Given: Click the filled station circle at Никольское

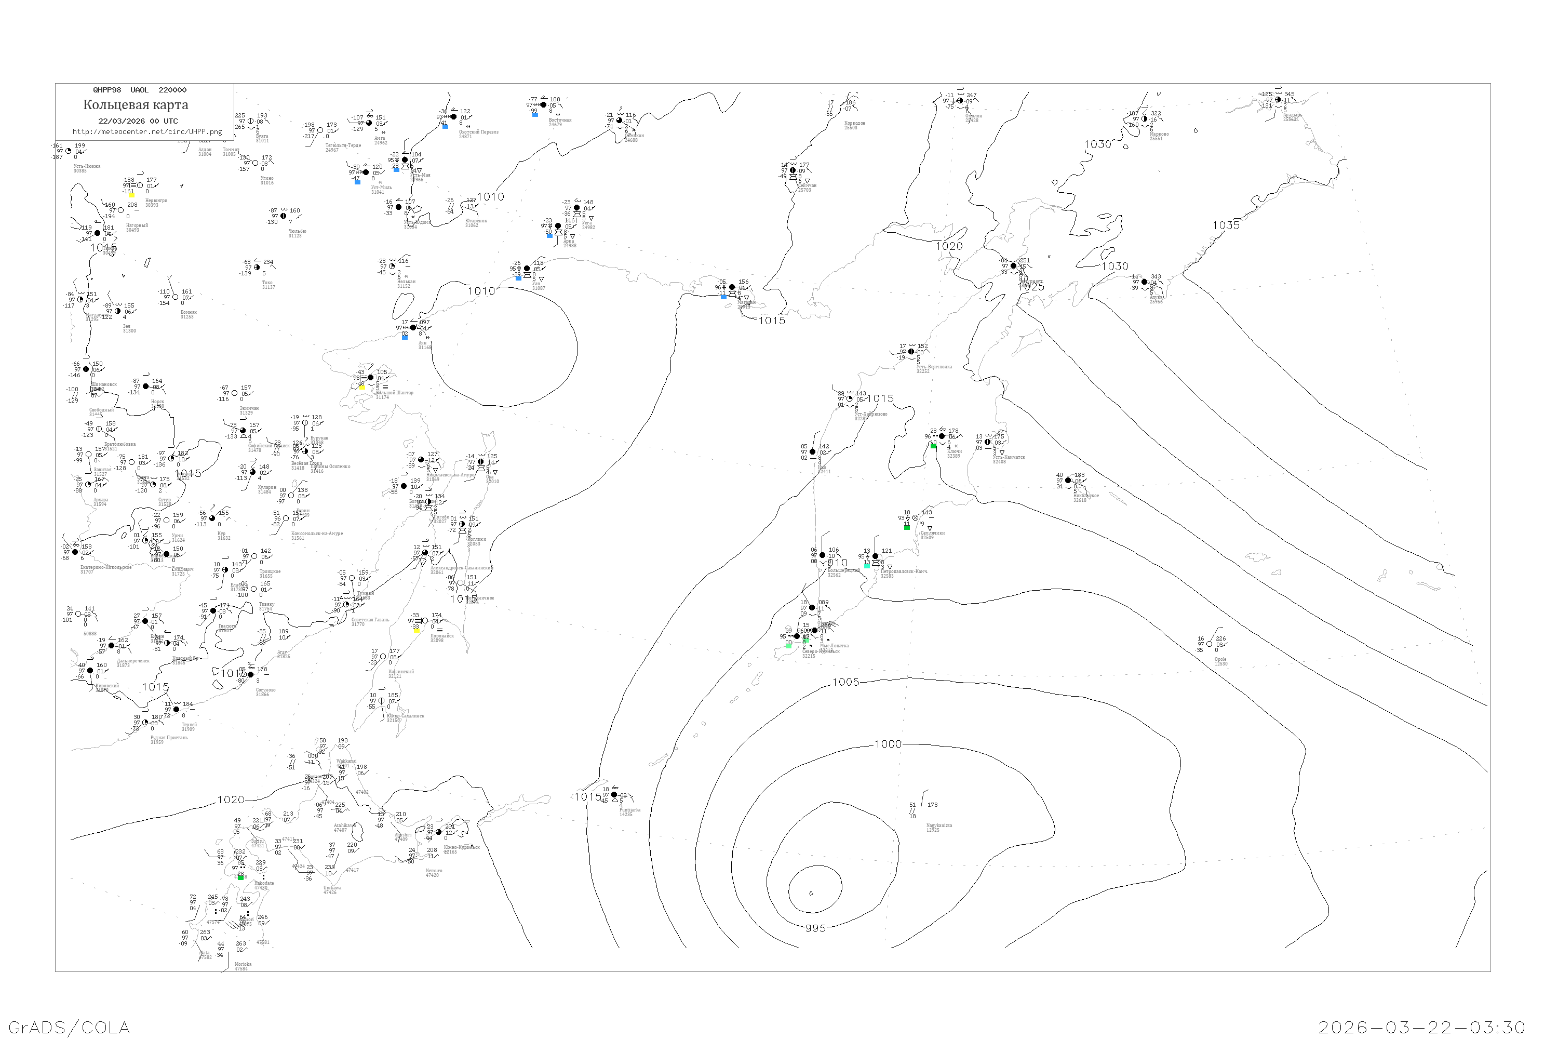Looking at the screenshot, I should [1068, 481].
